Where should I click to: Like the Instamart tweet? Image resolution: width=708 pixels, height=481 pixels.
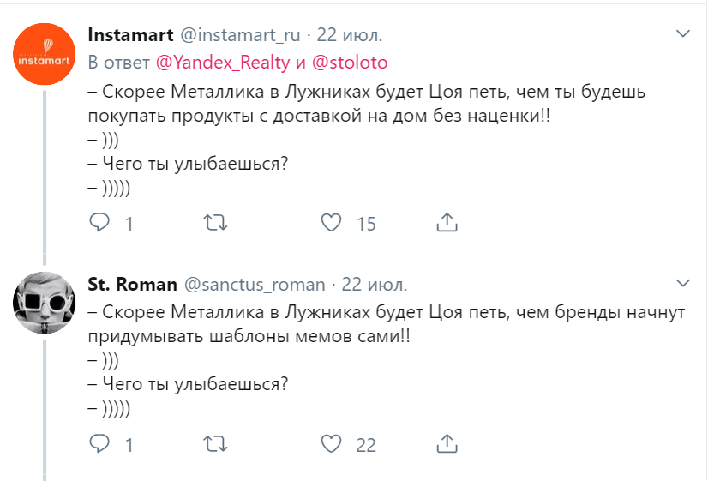(x=332, y=223)
